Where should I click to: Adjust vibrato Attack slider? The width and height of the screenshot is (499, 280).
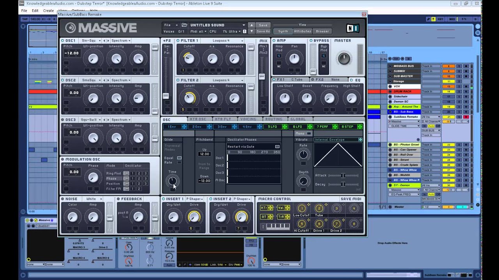click(343, 175)
